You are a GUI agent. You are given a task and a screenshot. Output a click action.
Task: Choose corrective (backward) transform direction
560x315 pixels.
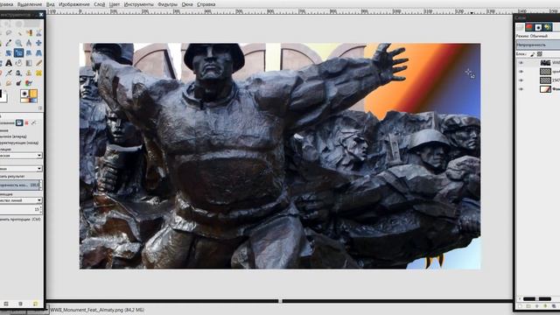tap(19, 143)
